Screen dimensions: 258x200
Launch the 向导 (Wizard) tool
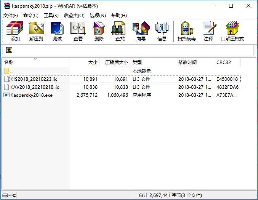(x=141, y=31)
